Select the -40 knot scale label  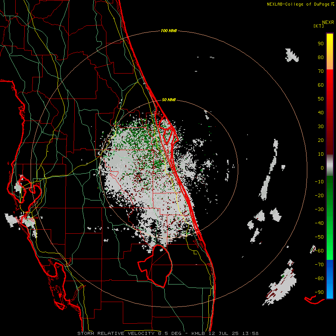pos(319,223)
